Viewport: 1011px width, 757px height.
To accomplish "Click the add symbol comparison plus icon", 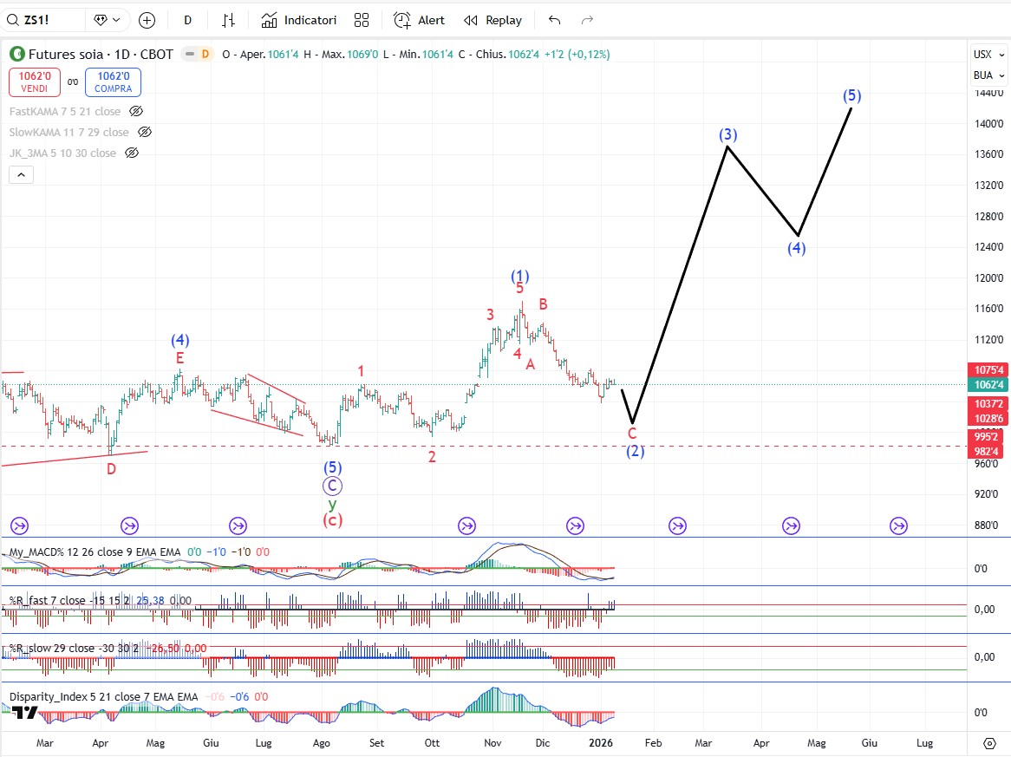I will 147,20.
